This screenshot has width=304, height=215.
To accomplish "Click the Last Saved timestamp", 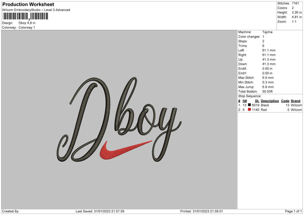I will (100, 211).
